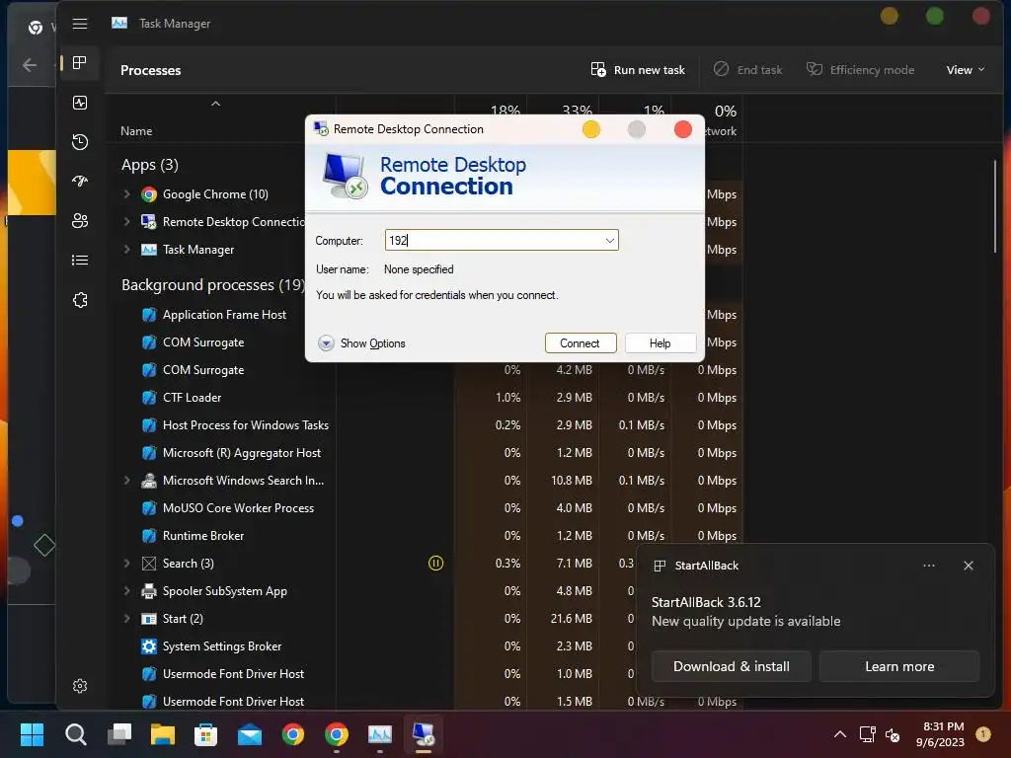Expand the Remote Desktop Connection process row
This screenshot has width=1011, height=758.
click(x=127, y=222)
